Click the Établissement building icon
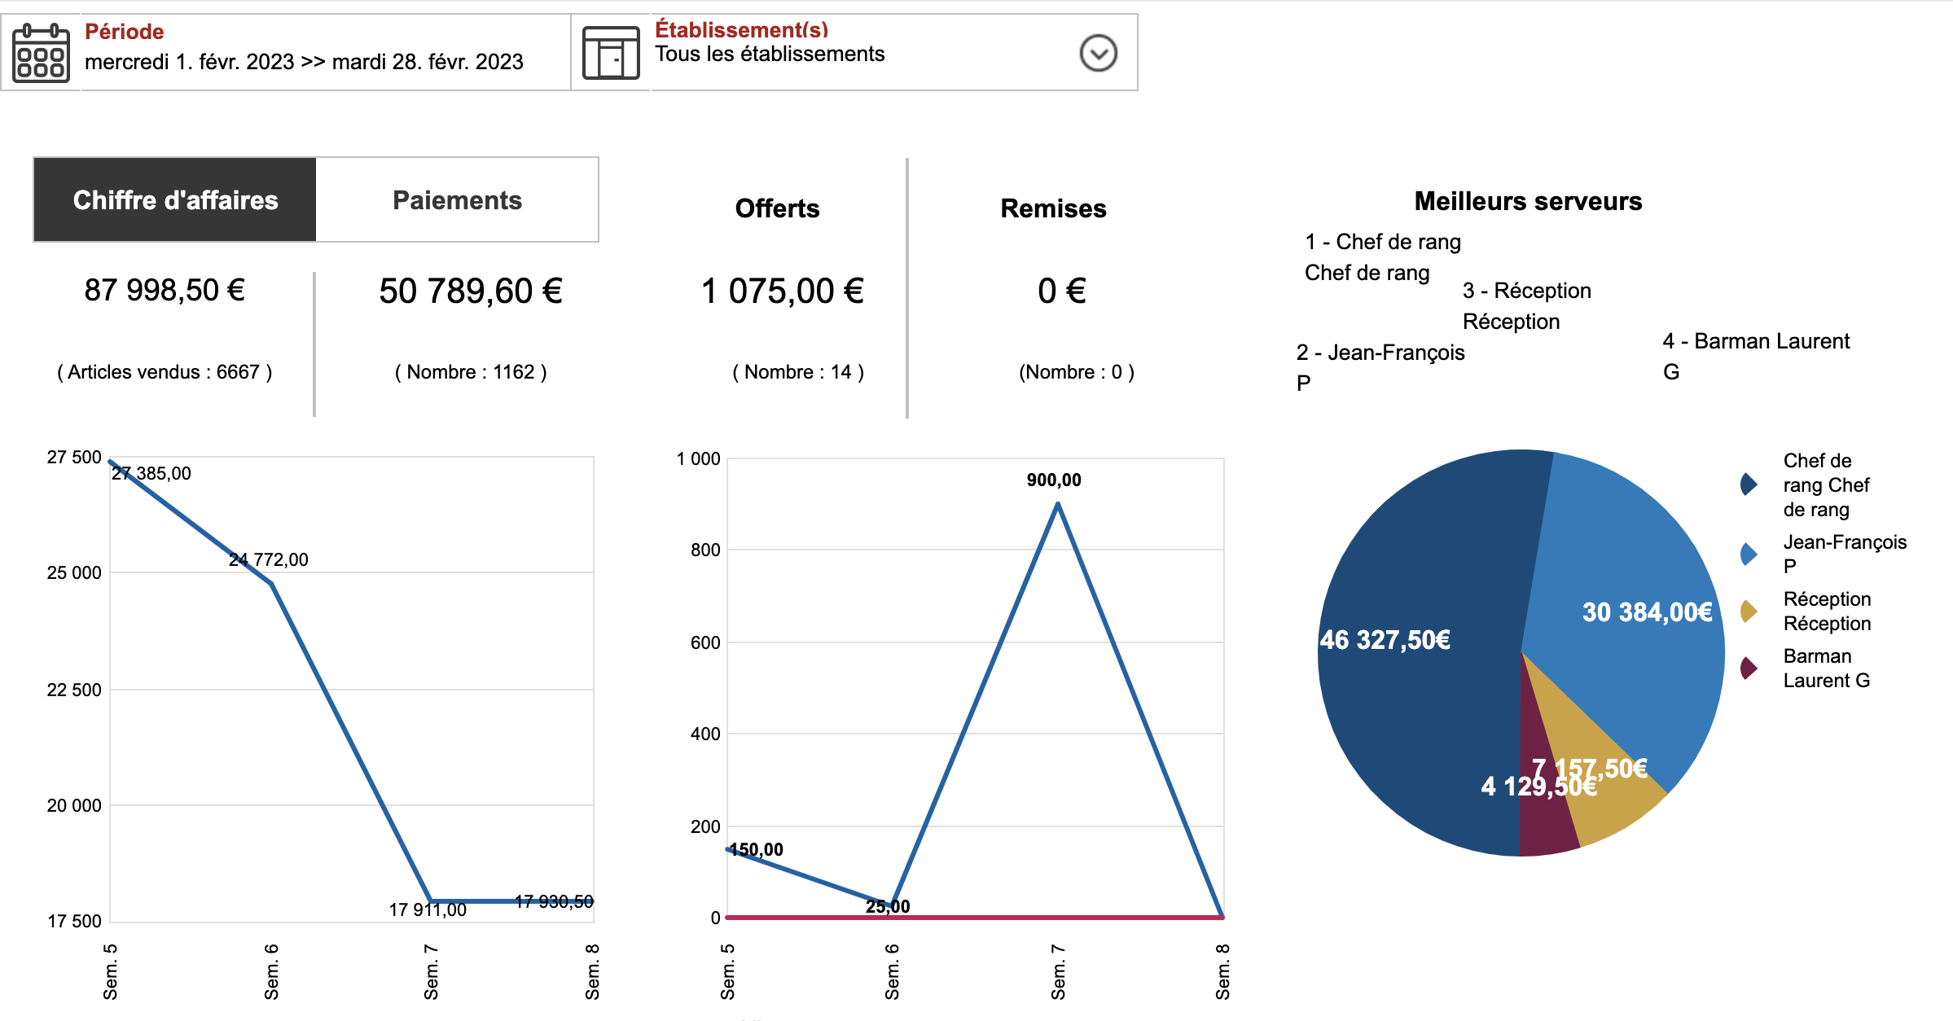The width and height of the screenshot is (1953, 1021). [611, 53]
